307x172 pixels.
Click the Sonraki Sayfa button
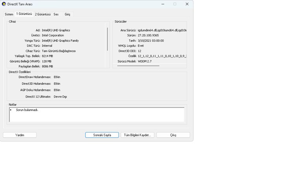click(x=102, y=135)
